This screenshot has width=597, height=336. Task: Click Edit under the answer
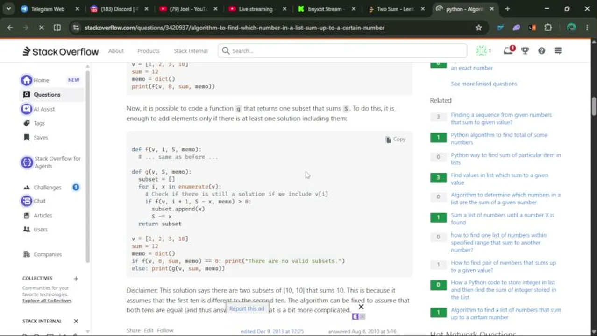point(149,330)
